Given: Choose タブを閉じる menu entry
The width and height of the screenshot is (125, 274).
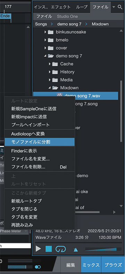Looking at the screenshot, I should (40, 209).
